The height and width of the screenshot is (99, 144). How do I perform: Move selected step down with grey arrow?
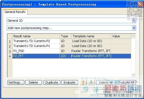coord(91,82)
